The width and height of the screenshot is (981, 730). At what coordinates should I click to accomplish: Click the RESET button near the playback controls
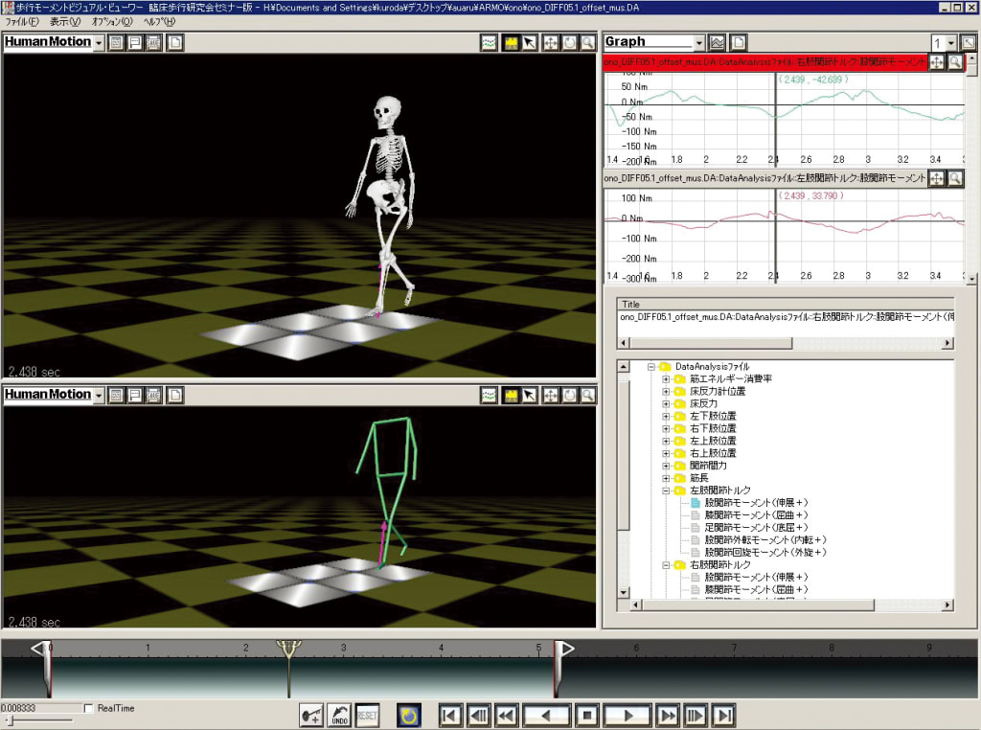(x=369, y=715)
